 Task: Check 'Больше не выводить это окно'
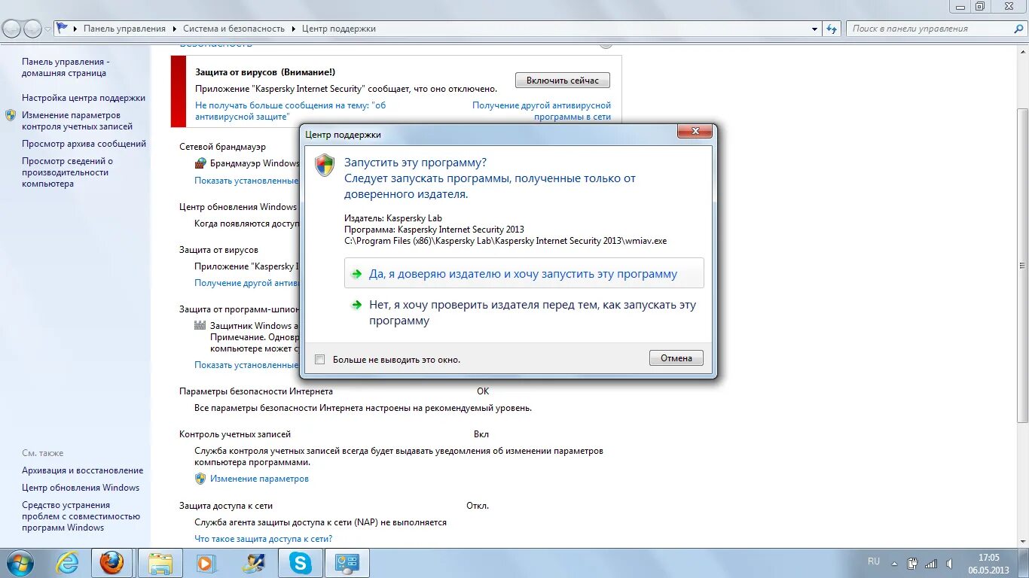click(319, 360)
